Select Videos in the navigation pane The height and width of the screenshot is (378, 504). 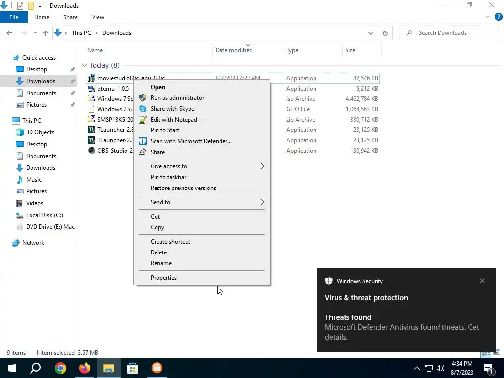pos(34,203)
